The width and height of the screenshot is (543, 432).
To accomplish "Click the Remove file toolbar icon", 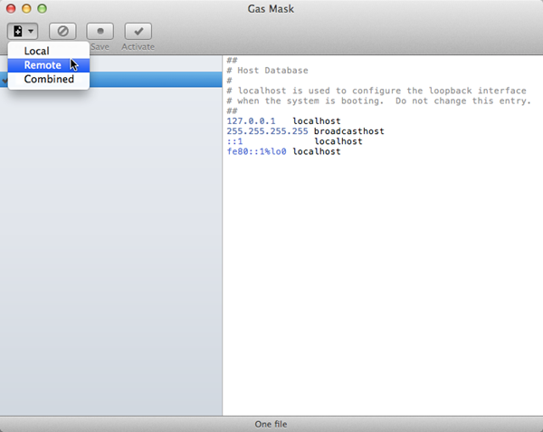I will [62, 32].
